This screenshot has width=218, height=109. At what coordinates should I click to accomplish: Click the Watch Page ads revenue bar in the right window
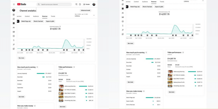click(150, 98)
